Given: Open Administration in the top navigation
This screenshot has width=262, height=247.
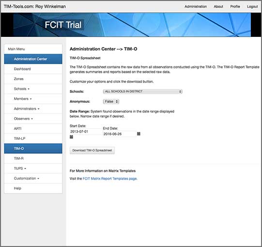Looking at the screenshot, I should (196, 6).
